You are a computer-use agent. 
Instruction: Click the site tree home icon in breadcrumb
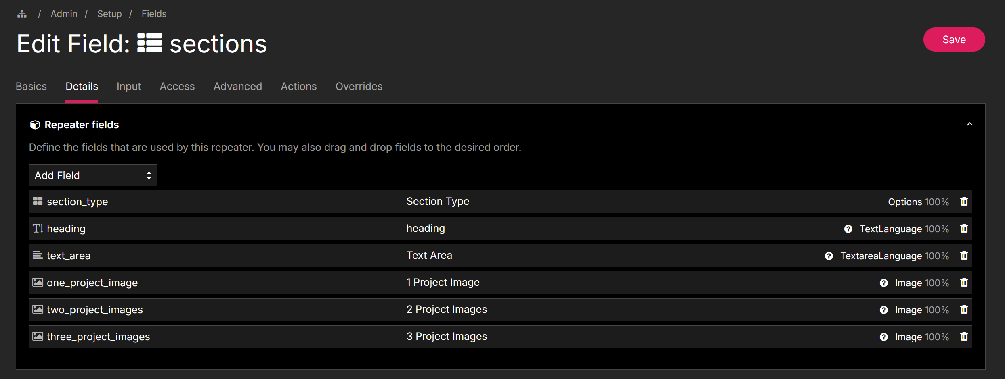(x=22, y=14)
